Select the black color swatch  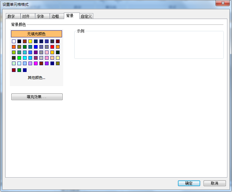19,41
